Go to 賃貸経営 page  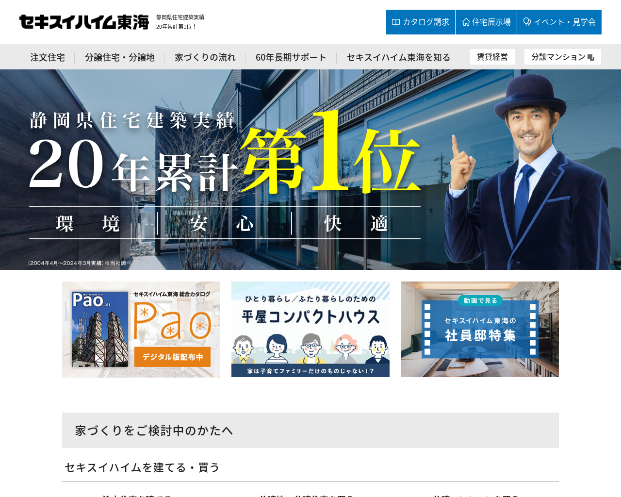coord(492,57)
